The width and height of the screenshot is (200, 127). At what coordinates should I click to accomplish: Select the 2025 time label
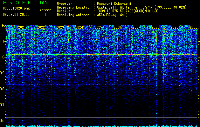coord(98,27)
